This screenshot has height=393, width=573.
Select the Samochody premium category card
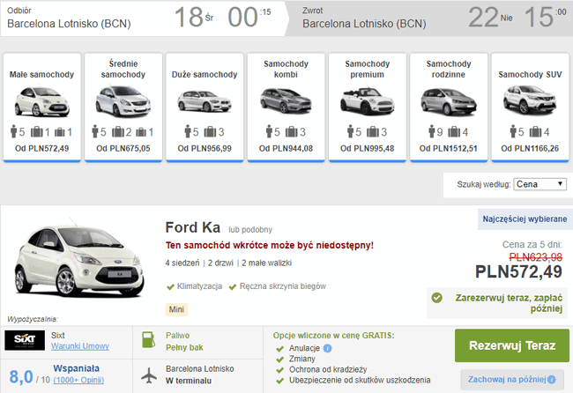368,108
